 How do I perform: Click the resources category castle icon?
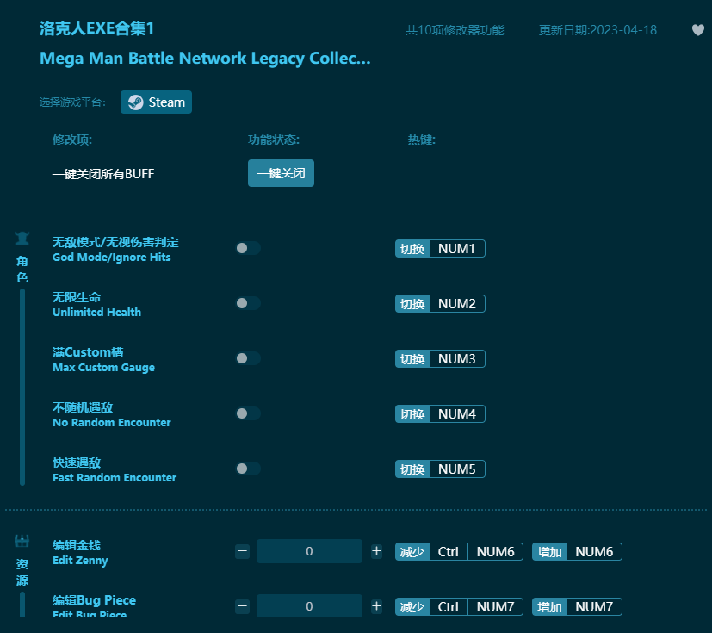pyautogui.click(x=22, y=541)
